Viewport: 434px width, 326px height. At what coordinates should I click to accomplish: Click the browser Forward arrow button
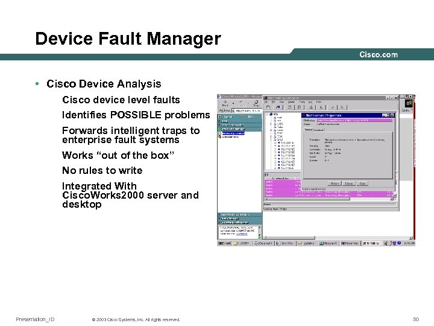241,103
